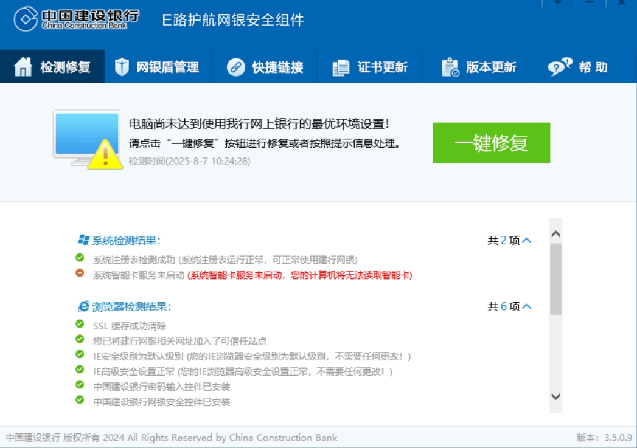Screen dimensions: 637x448
Task: Click the shield icon beside 网银盾管理
Action: (x=122, y=67)
